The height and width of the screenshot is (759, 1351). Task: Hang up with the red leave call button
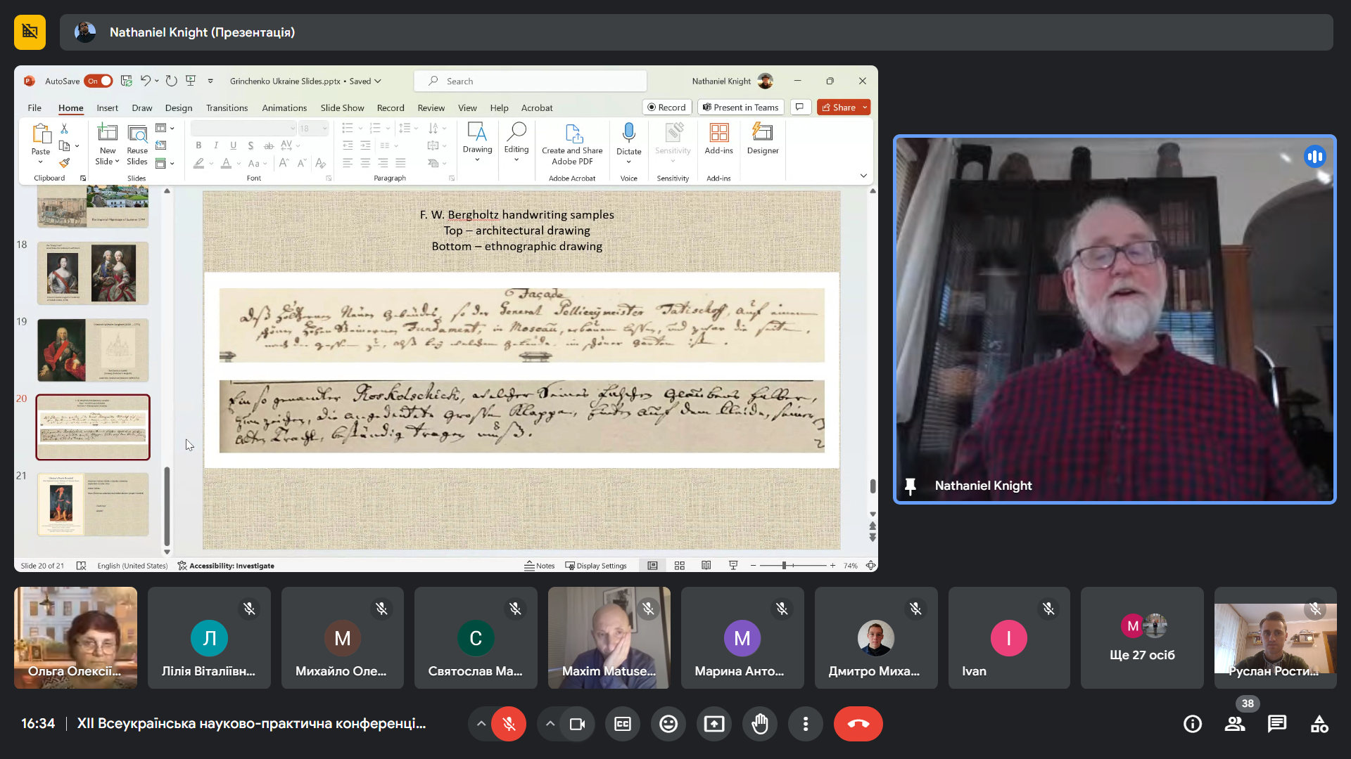pos(858,724)
